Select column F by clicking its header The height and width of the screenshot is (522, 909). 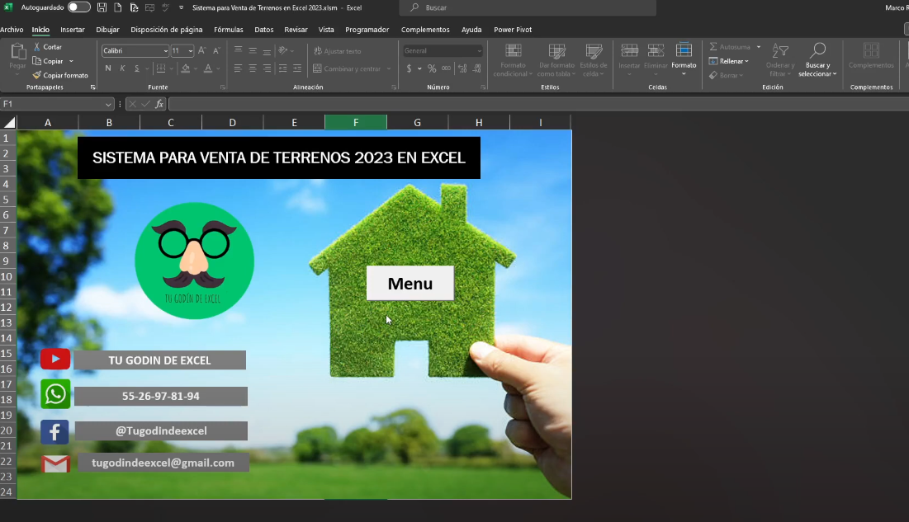[355, 121]
